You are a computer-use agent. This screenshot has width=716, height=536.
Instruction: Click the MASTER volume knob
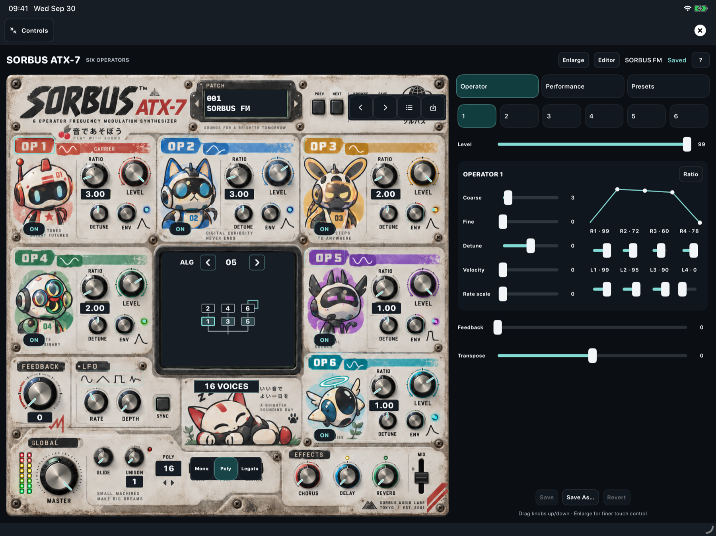59,476
